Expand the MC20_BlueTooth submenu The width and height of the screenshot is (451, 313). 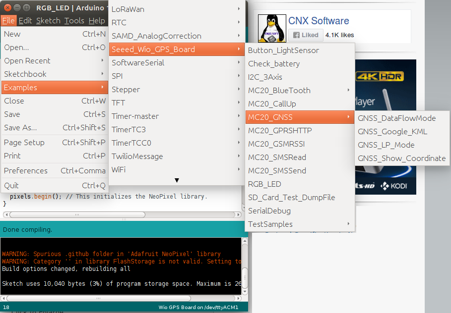(300, 91)
